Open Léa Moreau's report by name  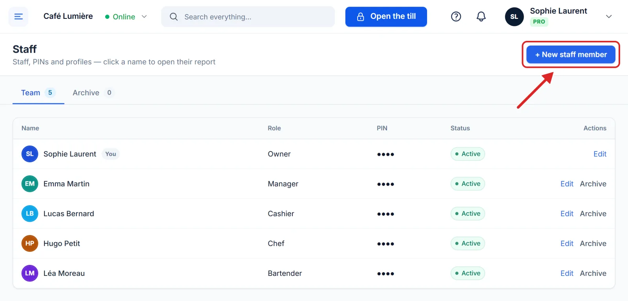pyautogui.click(x=64, y=273)
